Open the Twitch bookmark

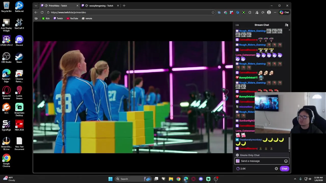tap(58, 19)
